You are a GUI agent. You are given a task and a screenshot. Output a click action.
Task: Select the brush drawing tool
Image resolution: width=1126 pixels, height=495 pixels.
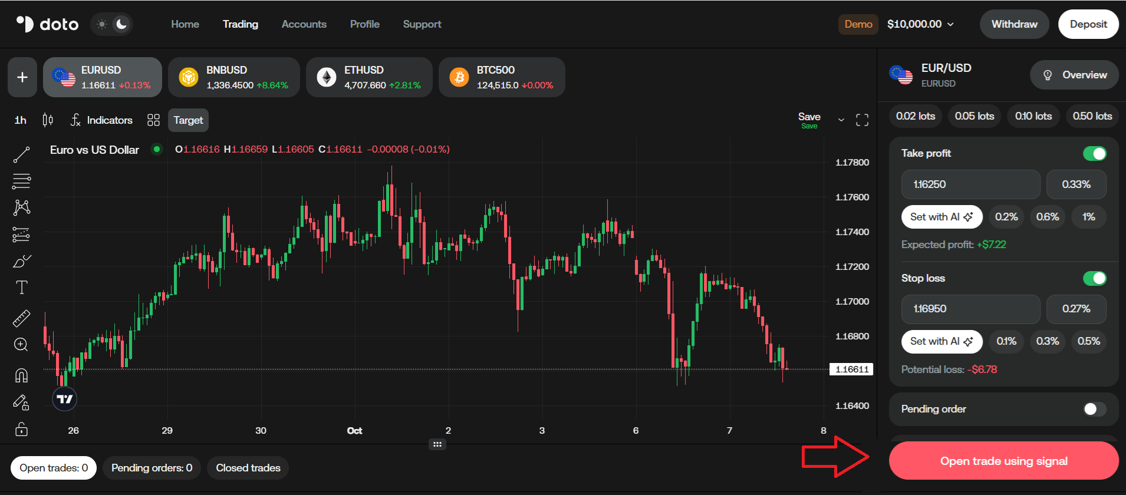21,261
